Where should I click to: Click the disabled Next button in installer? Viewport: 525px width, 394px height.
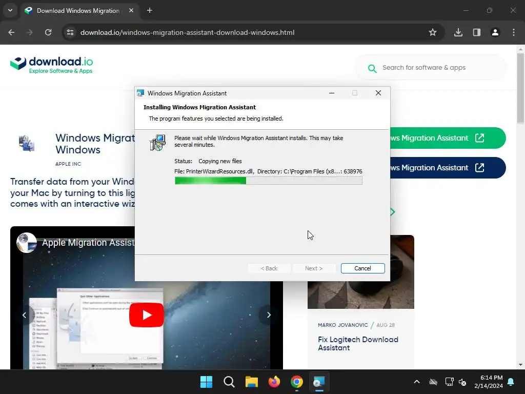314,268
